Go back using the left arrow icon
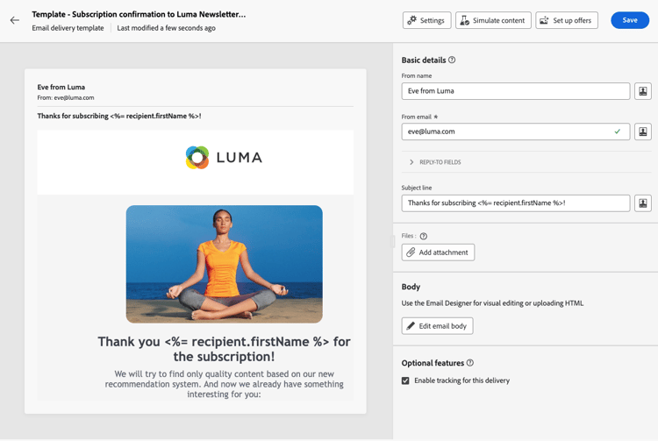This screenshot has width=658, height=441. coord(15,20)
